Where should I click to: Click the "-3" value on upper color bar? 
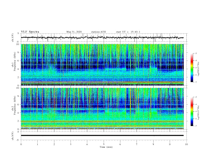(195, 53)
